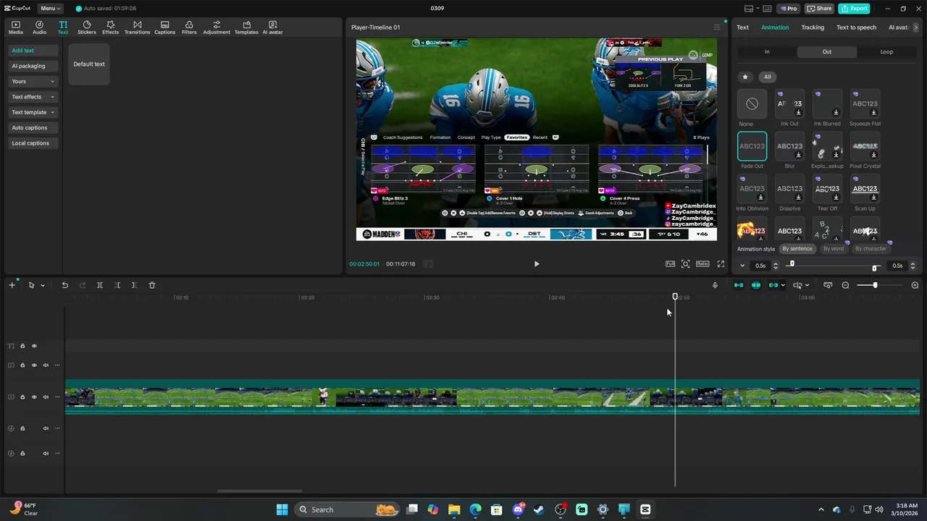
Task: Click the Delete right trim icon
Action: [134, 285]
